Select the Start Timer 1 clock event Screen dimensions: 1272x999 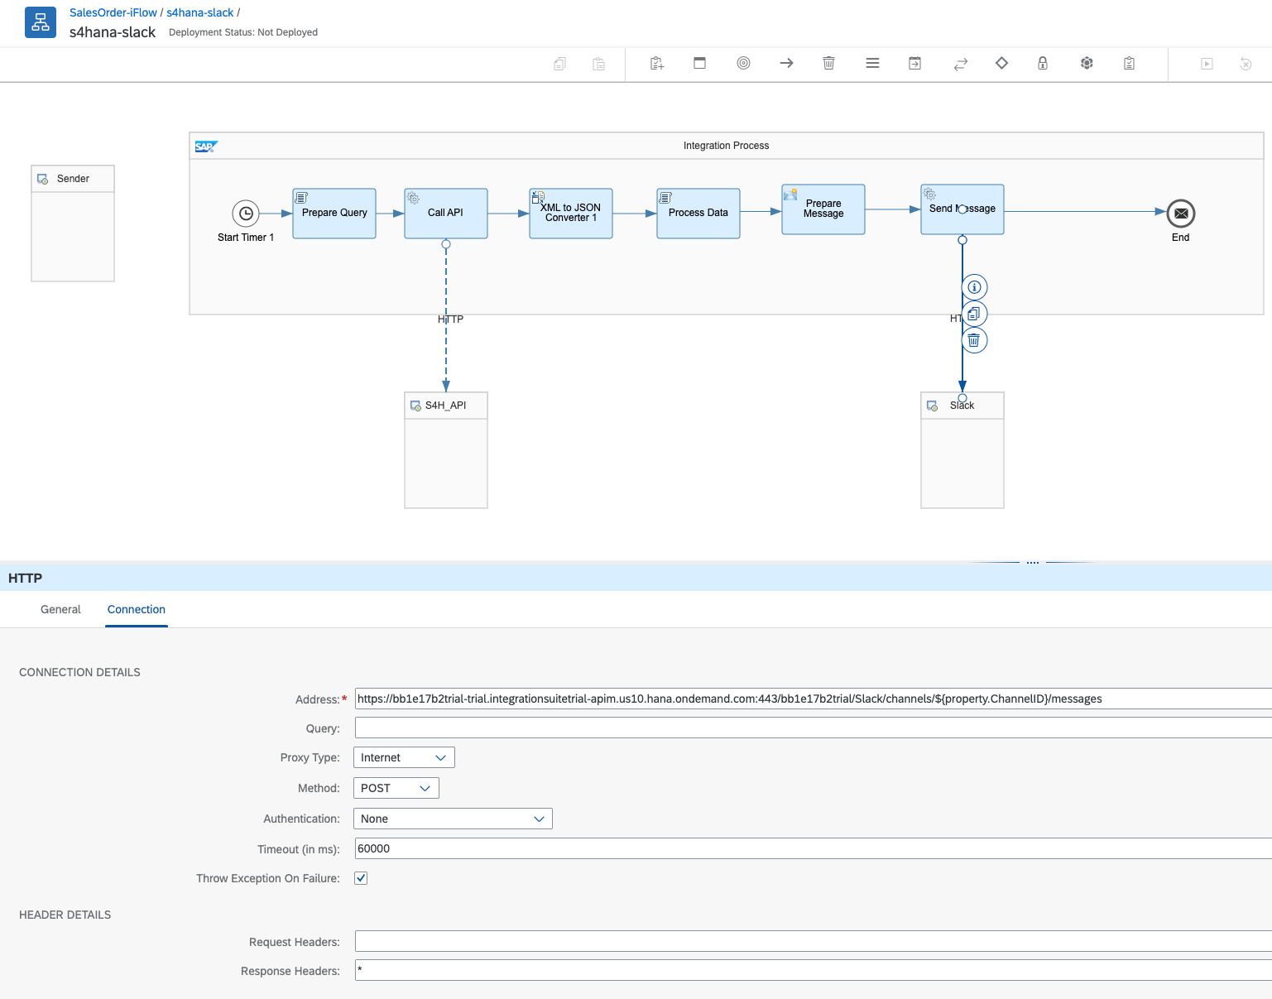click(x=246, y=214)
